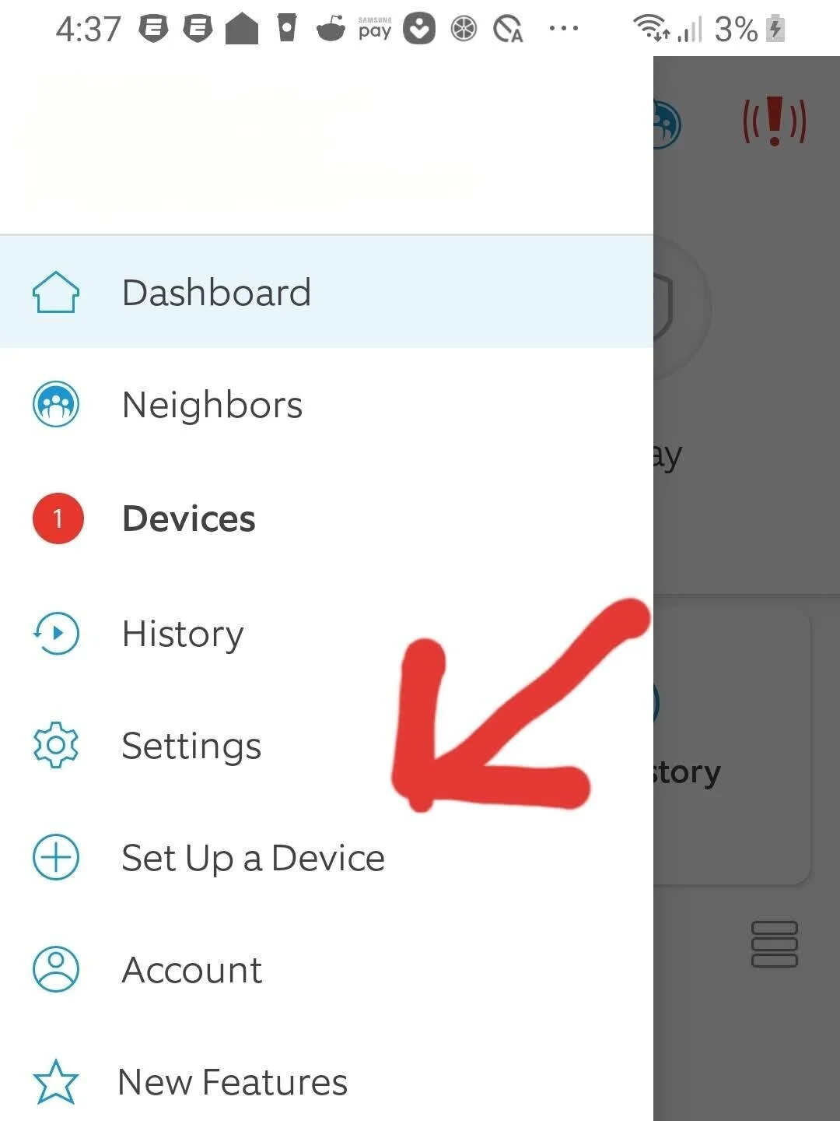840x1121 pixels.
Task: Open Settings from the drawer menu
Action: click(x=327, y=745)
